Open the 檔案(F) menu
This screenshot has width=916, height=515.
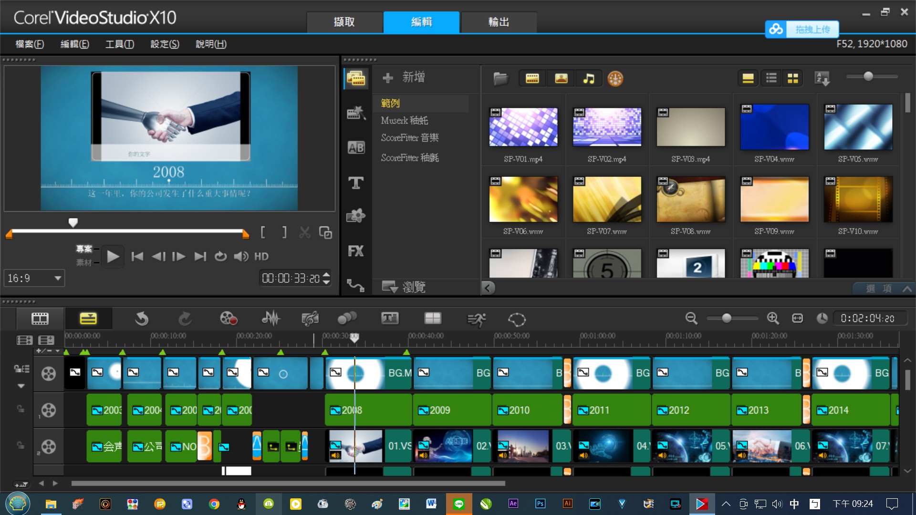pyautogui.click(x=30, y=44)
